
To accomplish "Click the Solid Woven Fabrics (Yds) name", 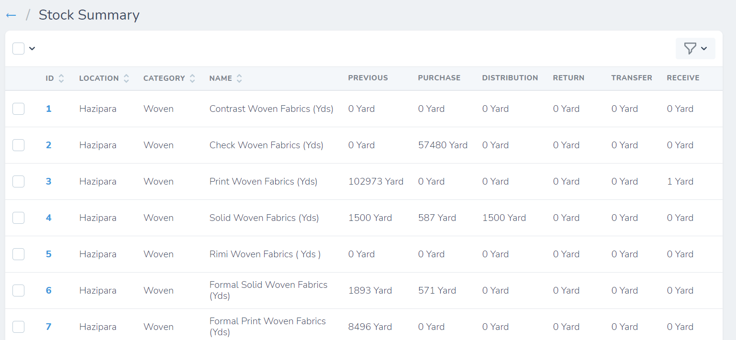I will pyautogui.click(x=264, y=218).
